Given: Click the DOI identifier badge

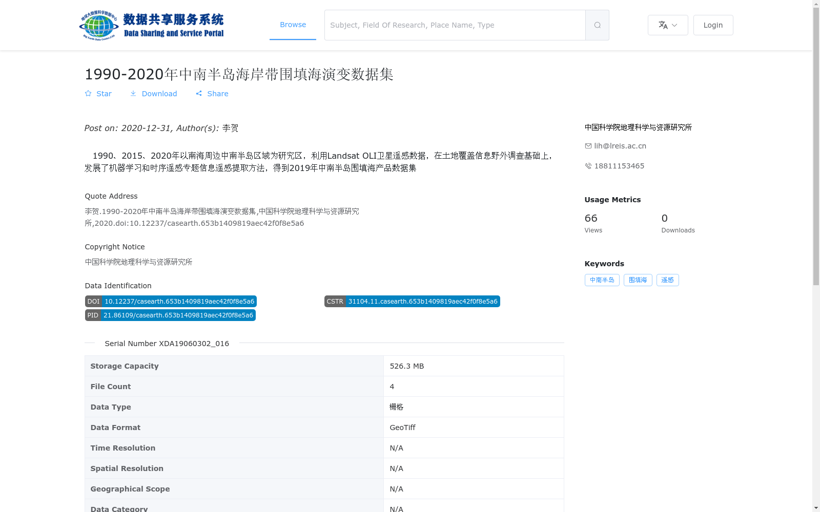Looking at the screenshot, I should click(x=171, y=302).
